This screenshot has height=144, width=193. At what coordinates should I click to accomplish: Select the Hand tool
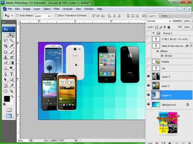5,91
